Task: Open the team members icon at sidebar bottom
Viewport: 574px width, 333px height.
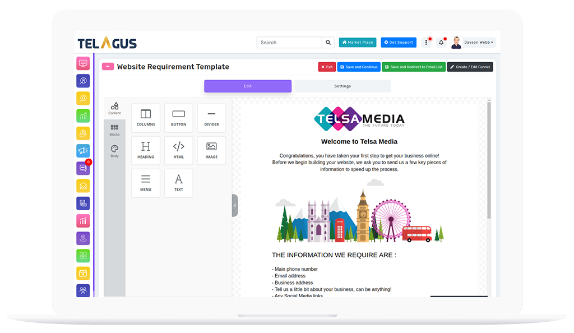Action: coord(83,290)
